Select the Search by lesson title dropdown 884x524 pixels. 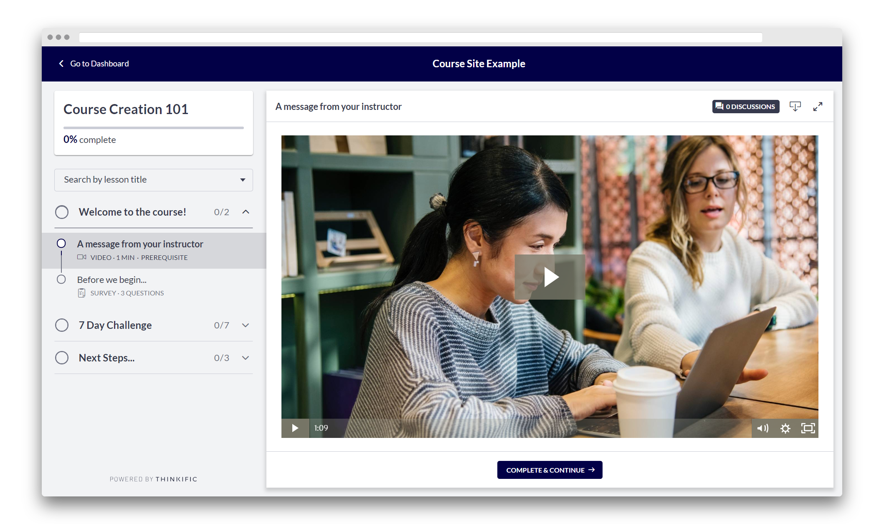(153, 180)
